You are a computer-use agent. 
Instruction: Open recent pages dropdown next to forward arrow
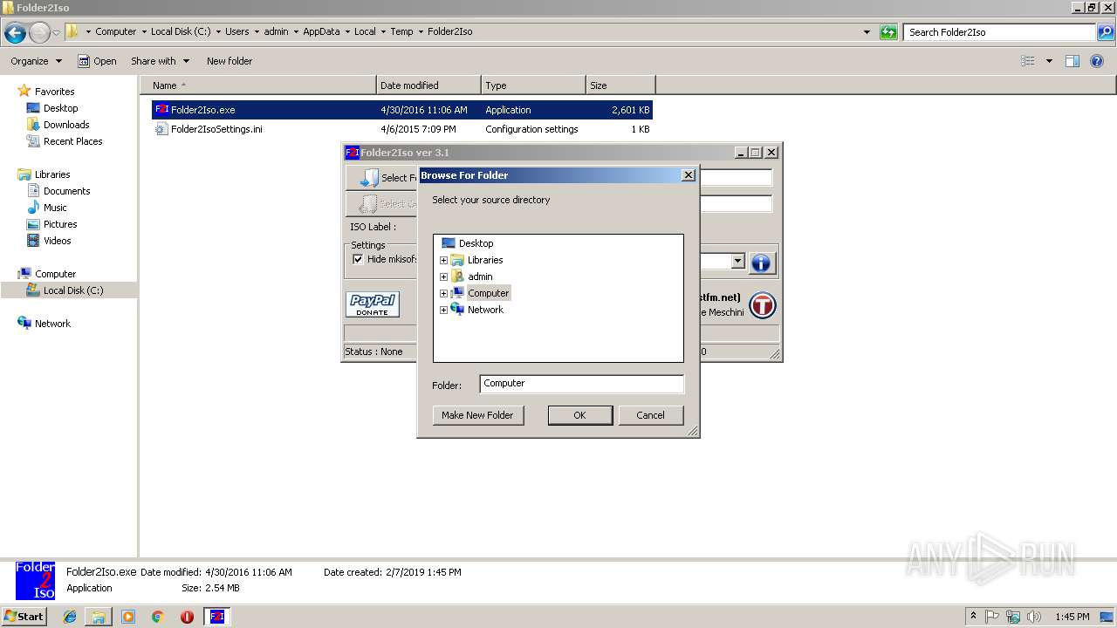[56, 33]
